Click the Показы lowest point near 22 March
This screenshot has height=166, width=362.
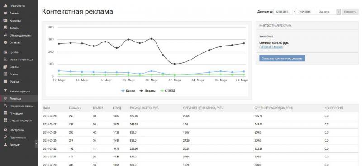tap(174, 64)
